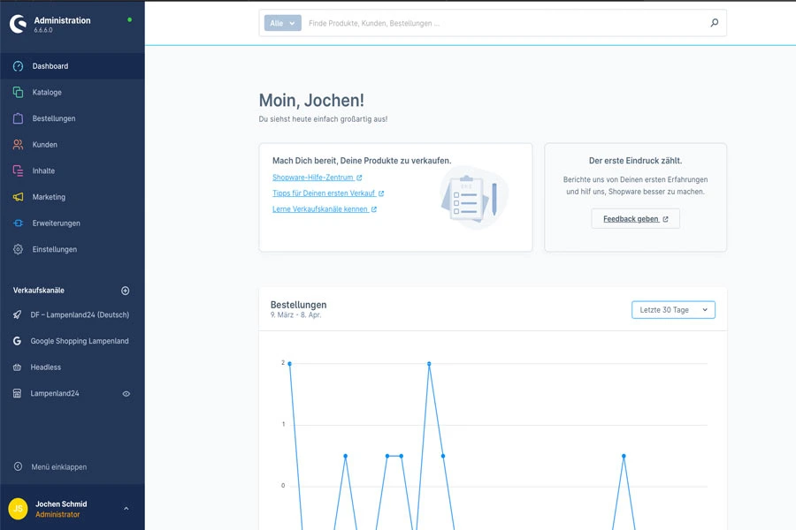Click the Bestellungen shopping bag icon
Viewport: 796px width, 530px height.
coord(19,118)
